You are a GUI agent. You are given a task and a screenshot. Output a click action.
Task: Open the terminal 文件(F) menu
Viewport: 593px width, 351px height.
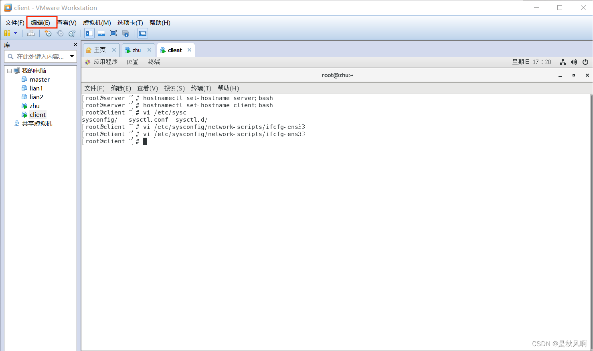tap(94, 88)
